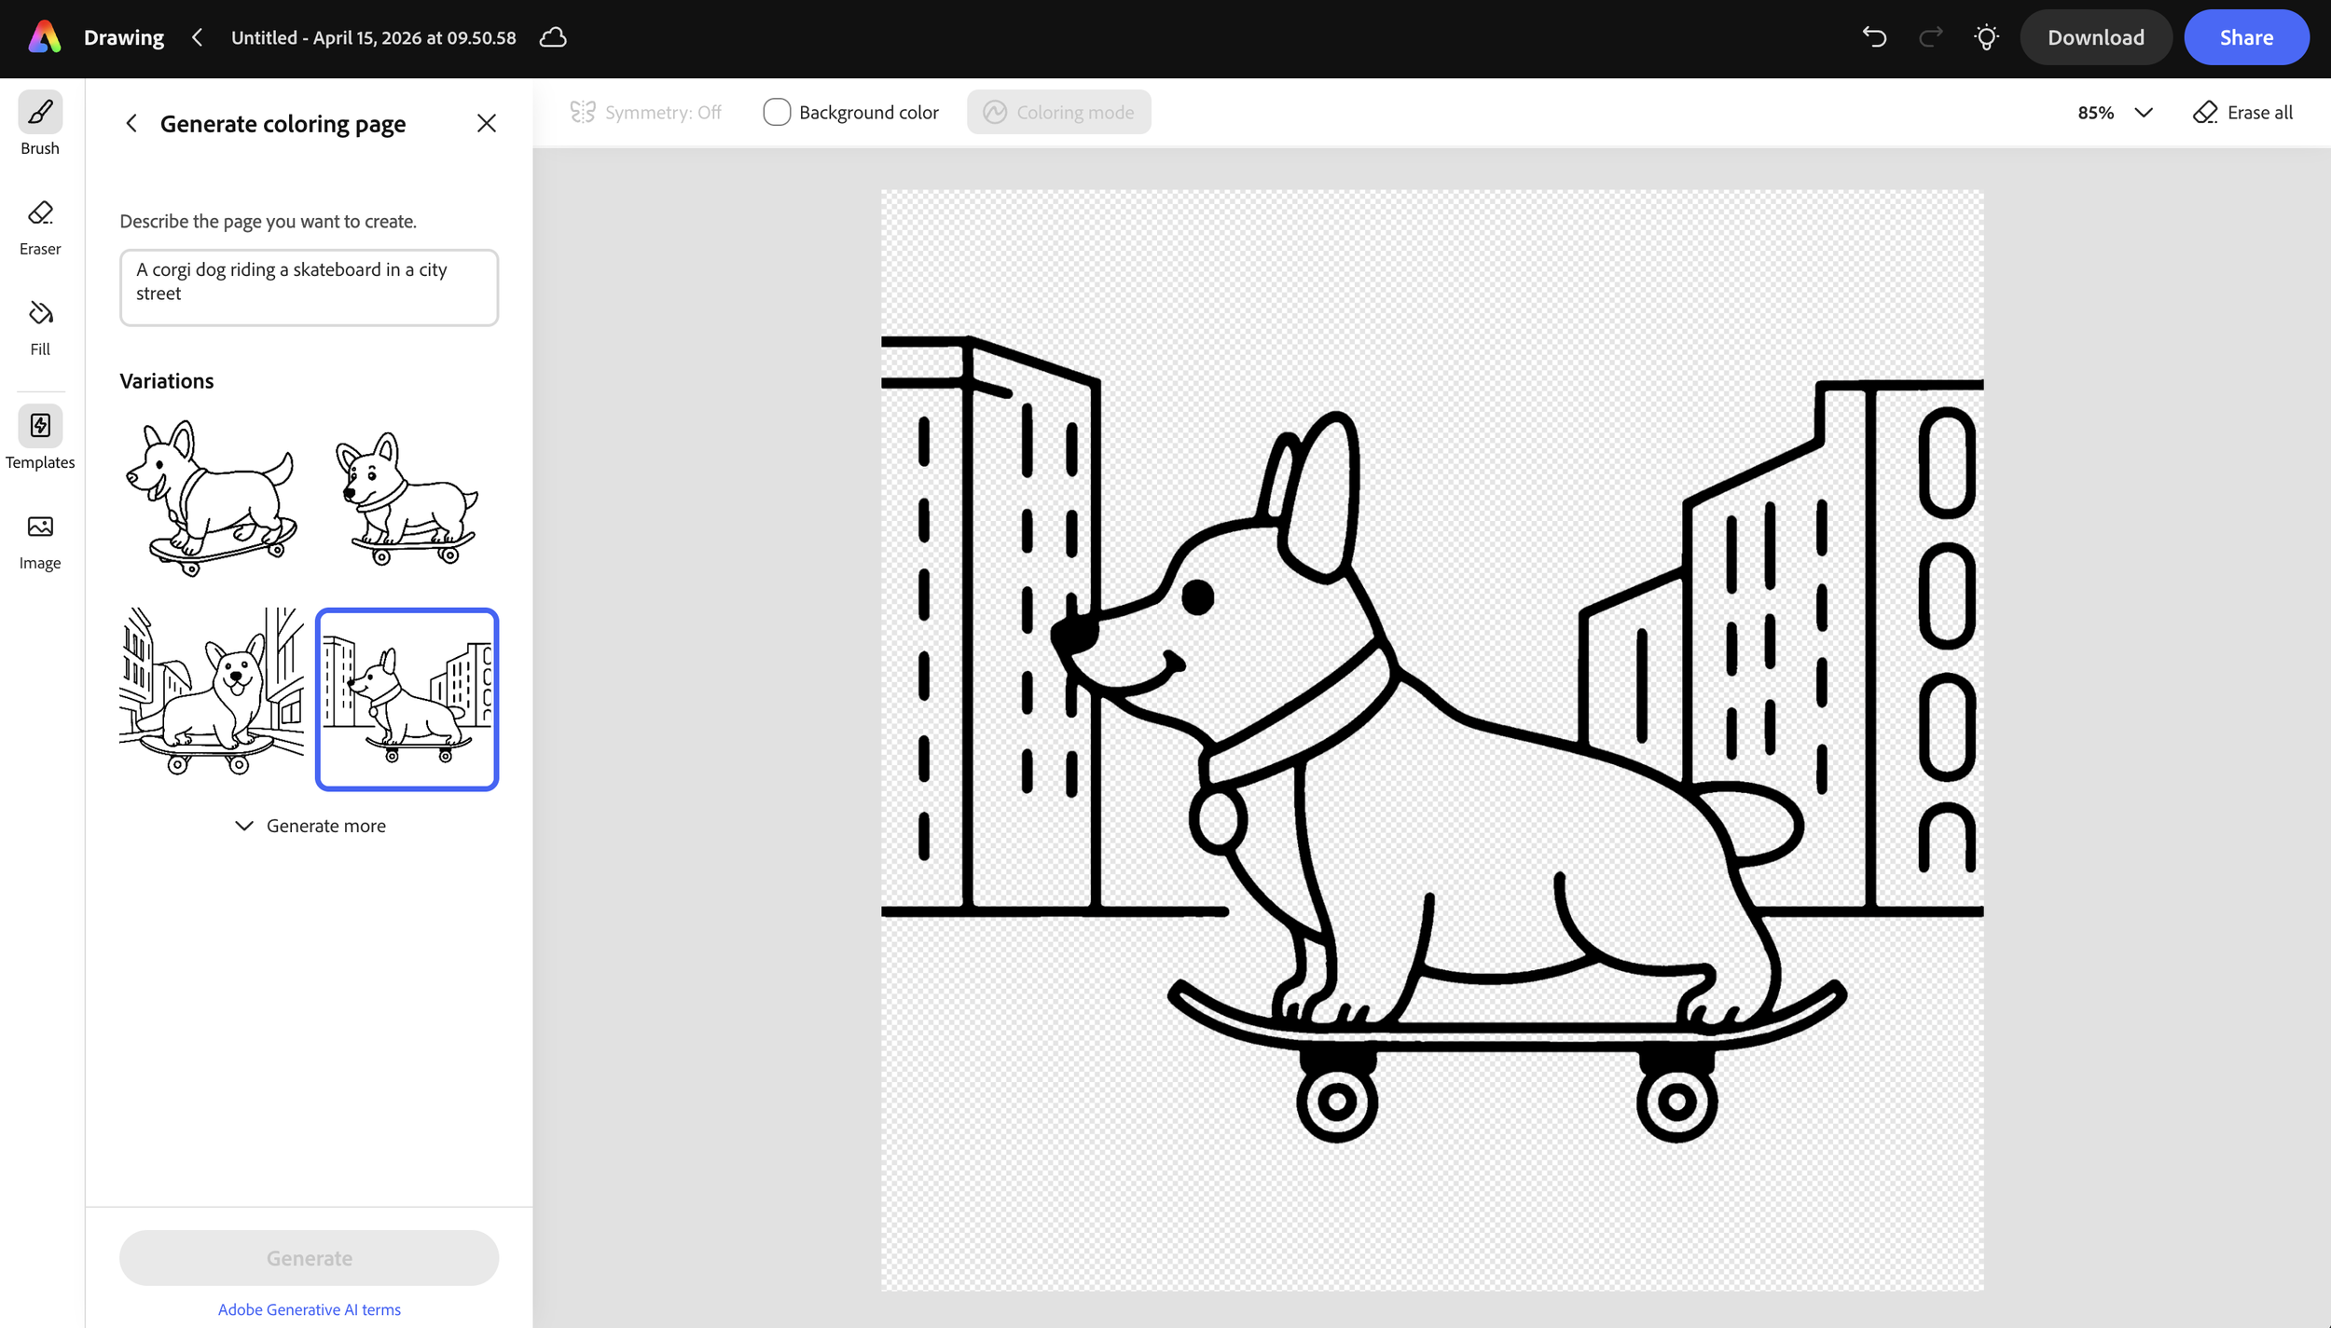Screen dimensions: 2331x1328
Task: Click Erase all in toolbar
Action: tap(2242, 113)
